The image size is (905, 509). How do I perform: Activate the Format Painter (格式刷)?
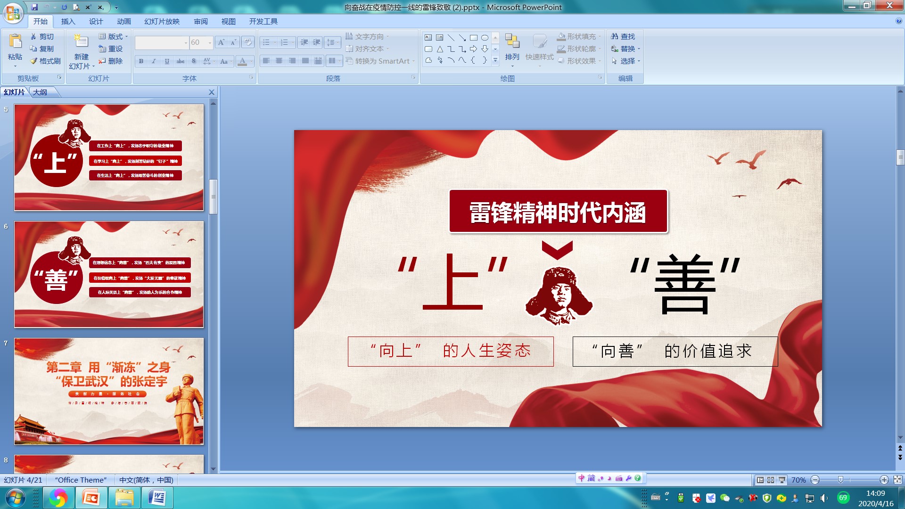(x=45, y=61)
